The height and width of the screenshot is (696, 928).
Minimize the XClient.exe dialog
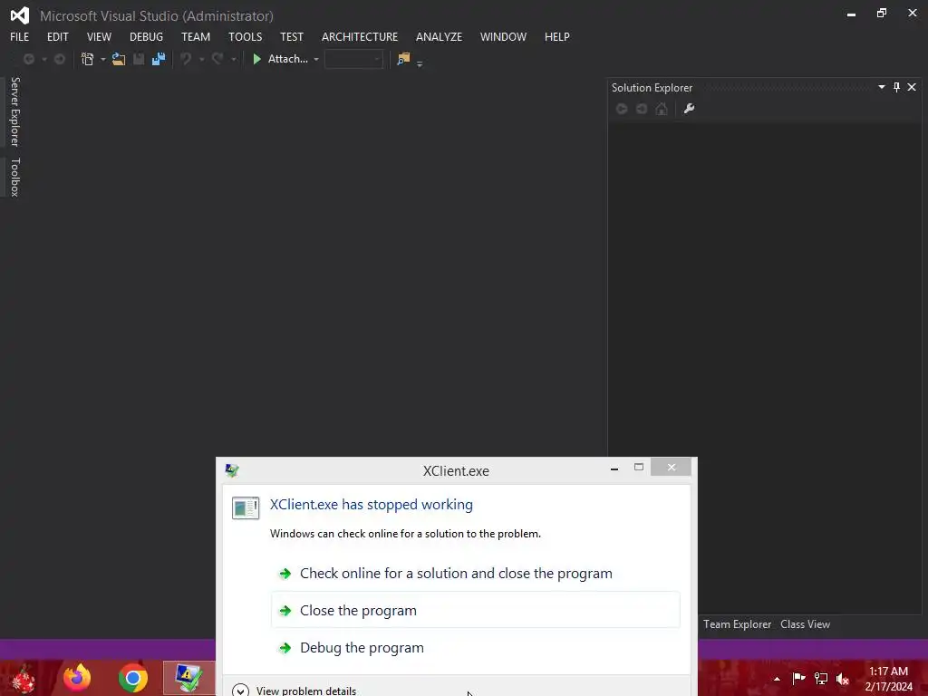(614, 468)
